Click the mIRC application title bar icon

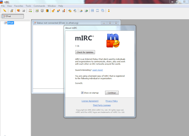pos(1,2)
